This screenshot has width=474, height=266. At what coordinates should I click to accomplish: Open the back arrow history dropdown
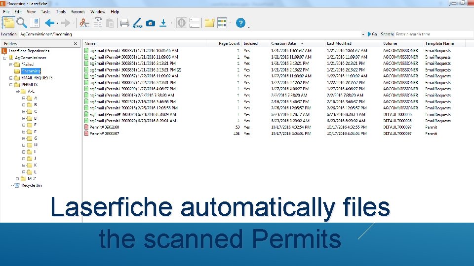click(x=57, y=24)
